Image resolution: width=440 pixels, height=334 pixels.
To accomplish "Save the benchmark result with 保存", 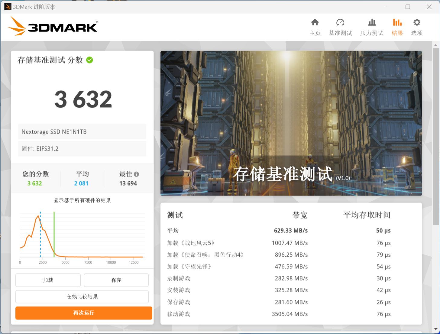I will click(116, 280).
